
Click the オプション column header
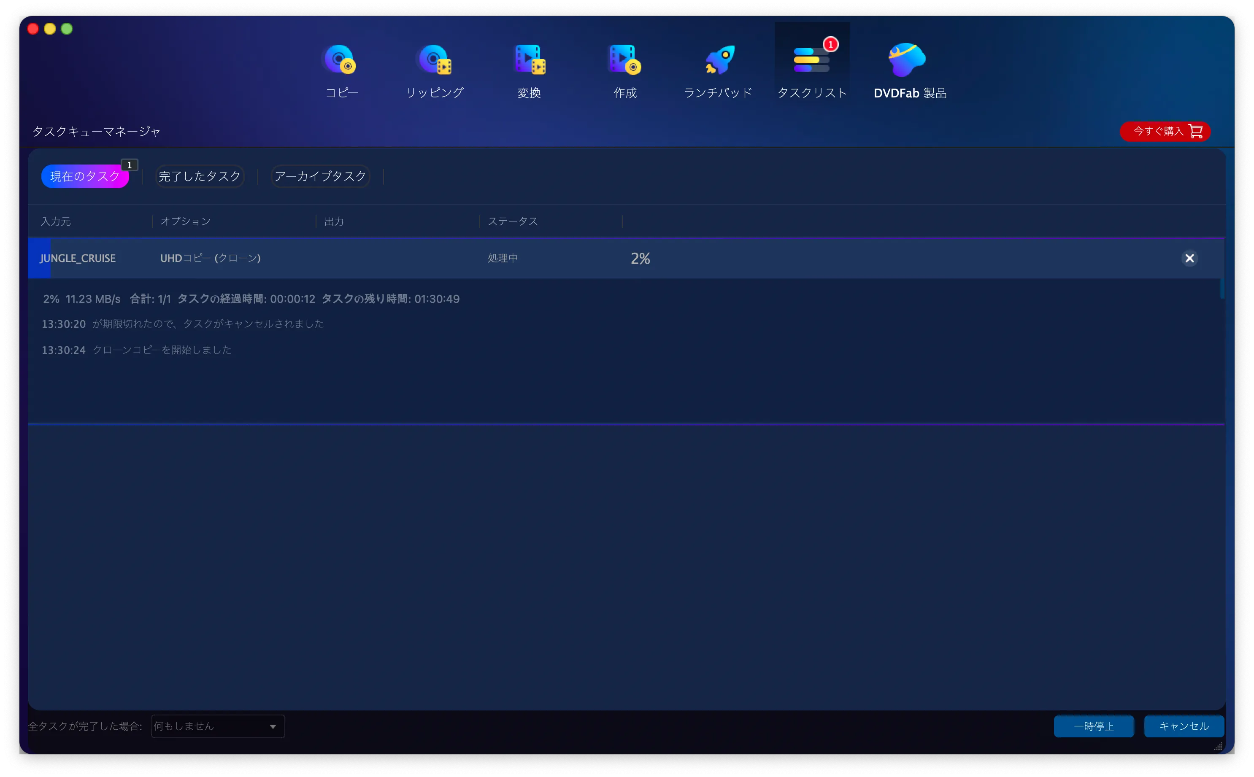point(186,221)
